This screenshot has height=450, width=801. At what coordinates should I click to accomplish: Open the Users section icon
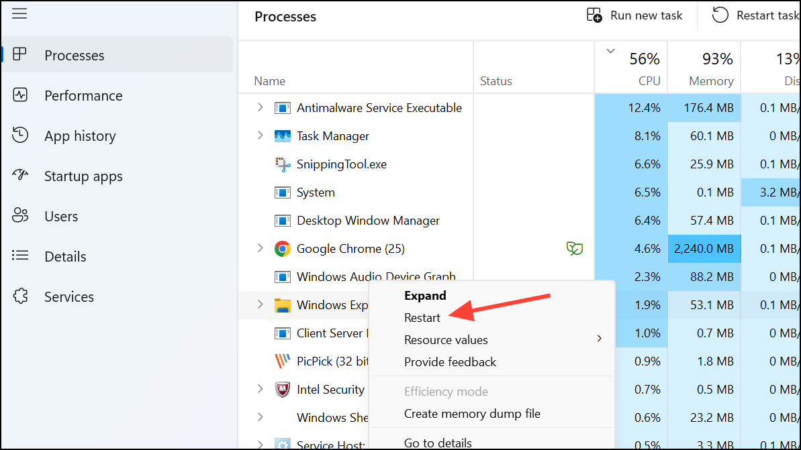pyautogui.click(x=19, y=216)
